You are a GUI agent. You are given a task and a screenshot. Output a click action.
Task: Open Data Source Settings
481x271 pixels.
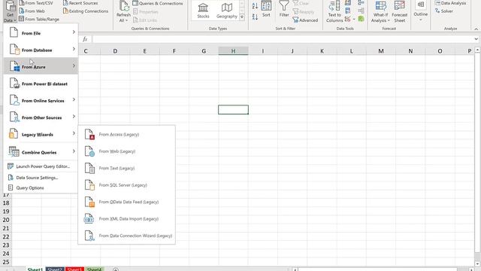point(41,178)
